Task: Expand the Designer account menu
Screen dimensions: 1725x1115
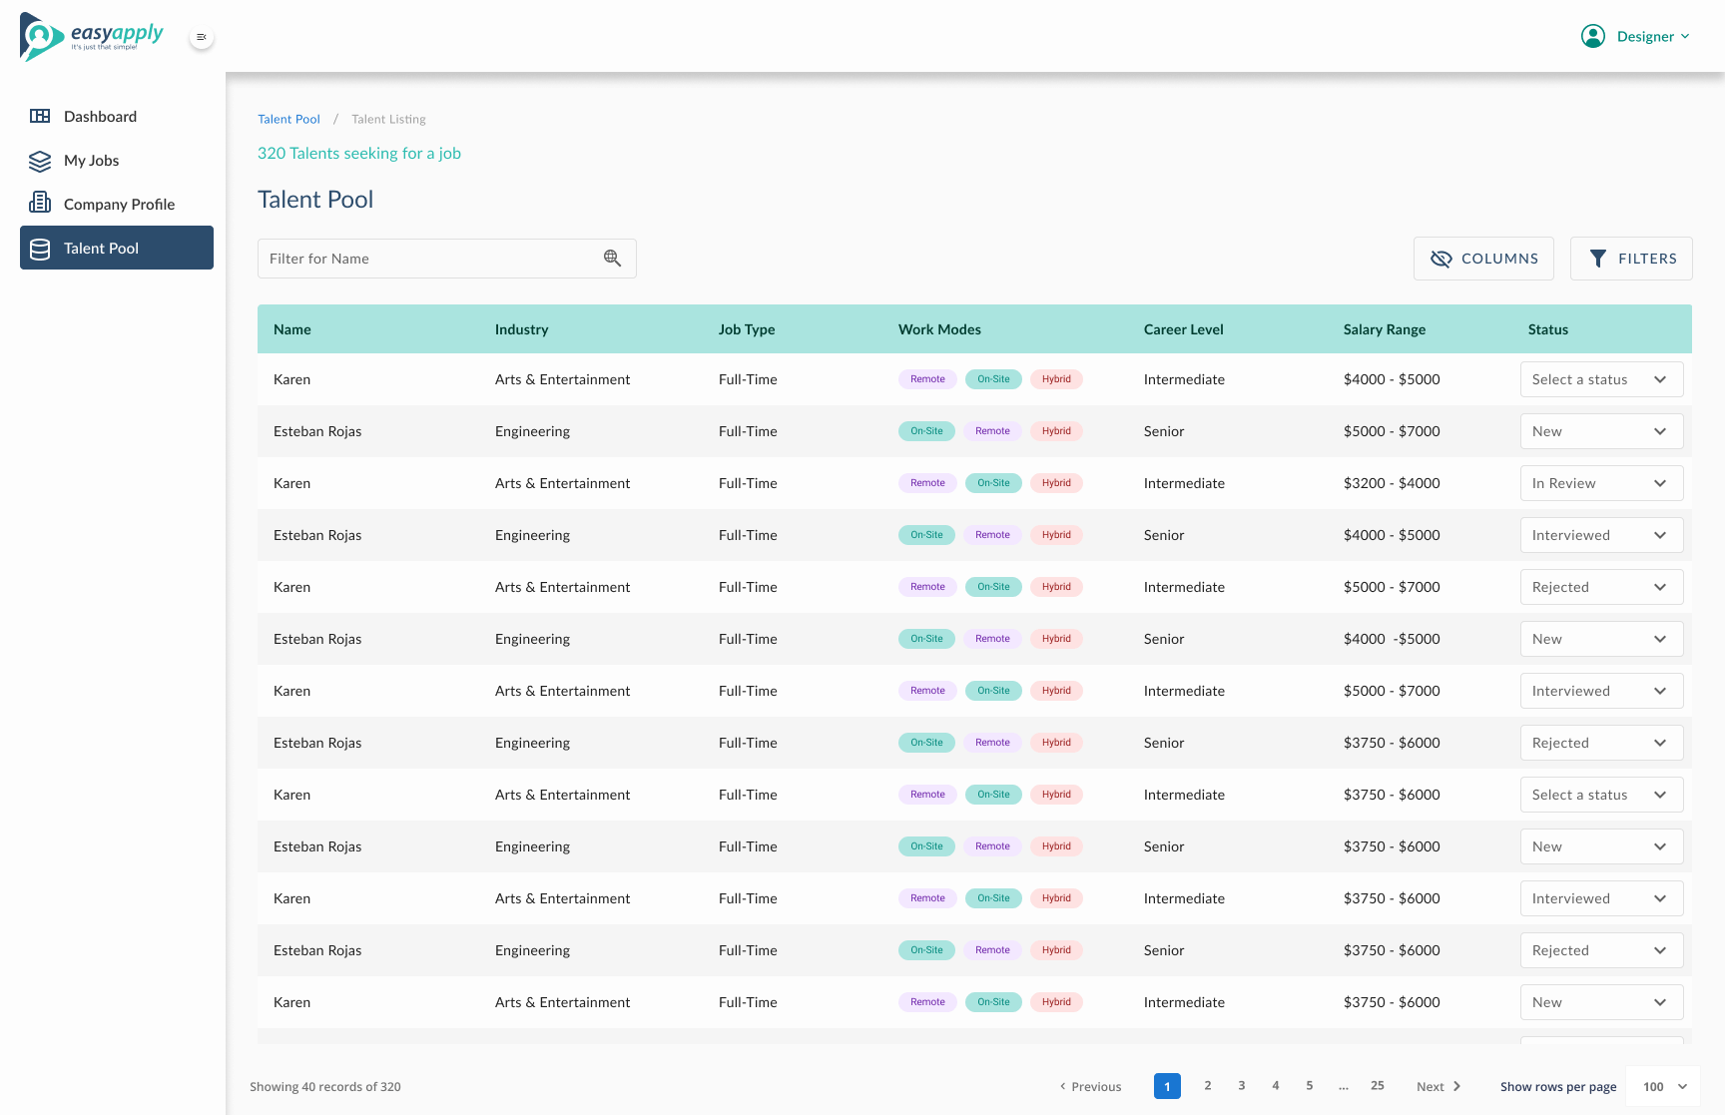Action: click(x=1653, y=37)
